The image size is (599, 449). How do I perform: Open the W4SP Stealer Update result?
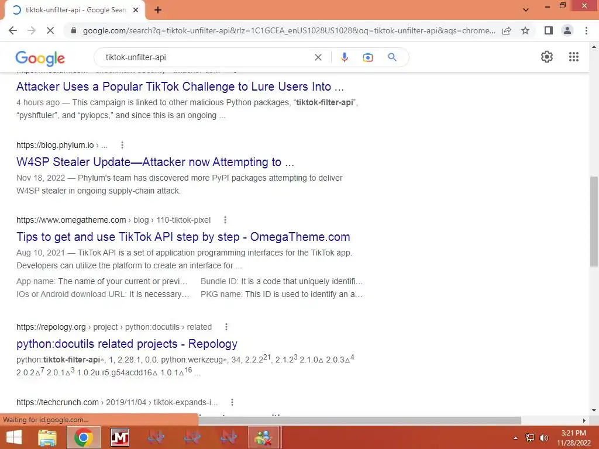click(x=155, y=162)
